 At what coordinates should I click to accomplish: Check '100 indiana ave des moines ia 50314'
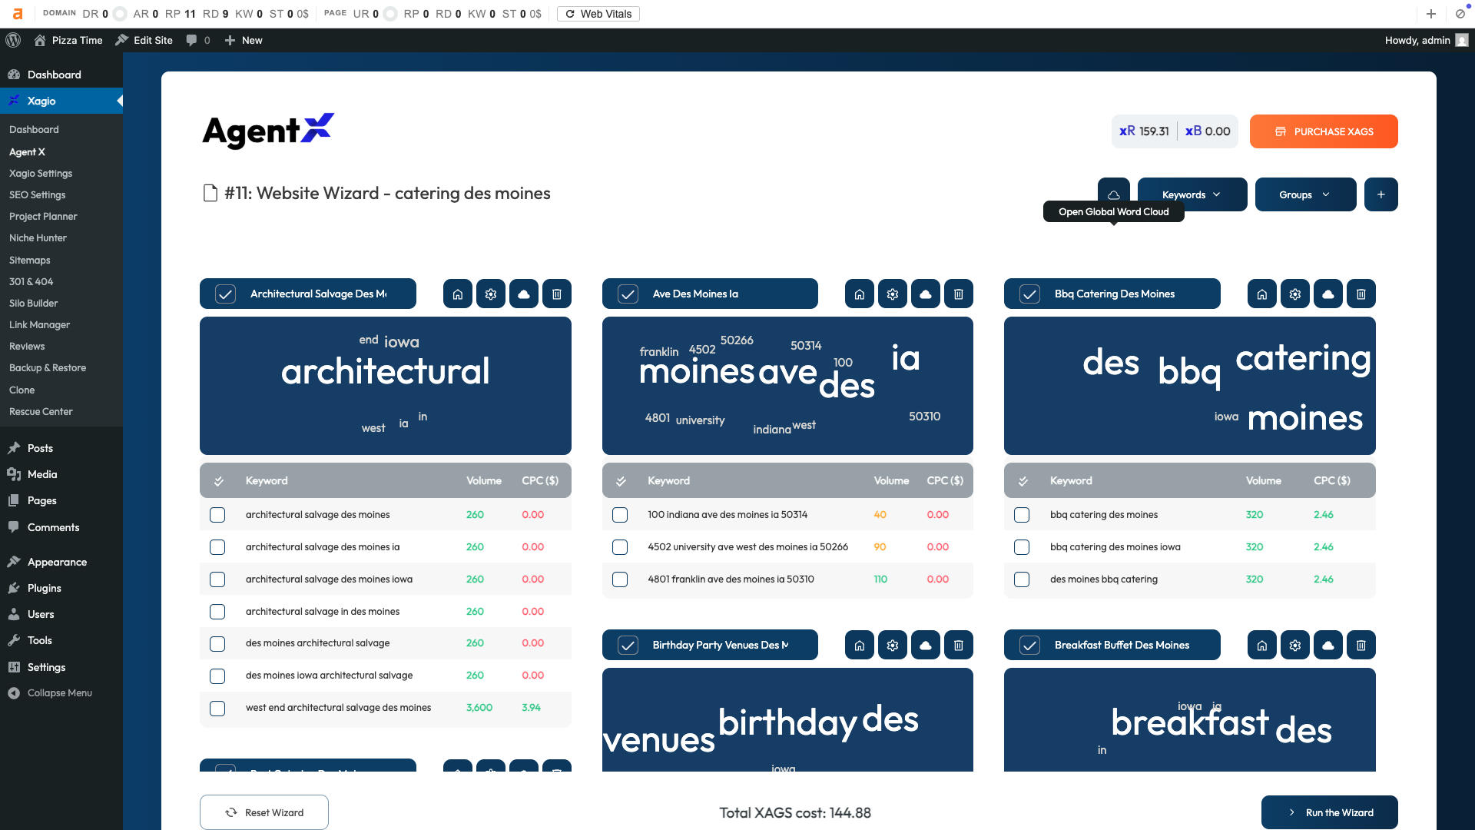pyautogui.click(x=620, y=515)
